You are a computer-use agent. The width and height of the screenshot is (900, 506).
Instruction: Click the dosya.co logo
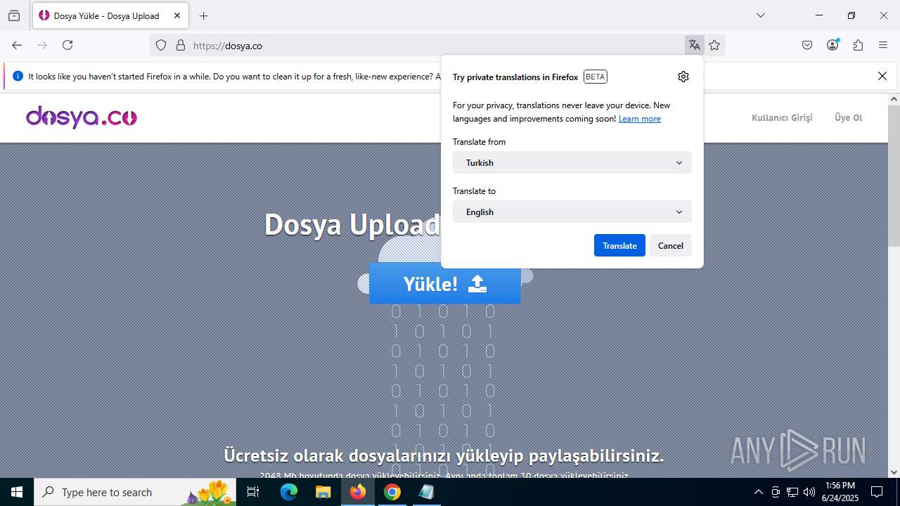(82, 117)
